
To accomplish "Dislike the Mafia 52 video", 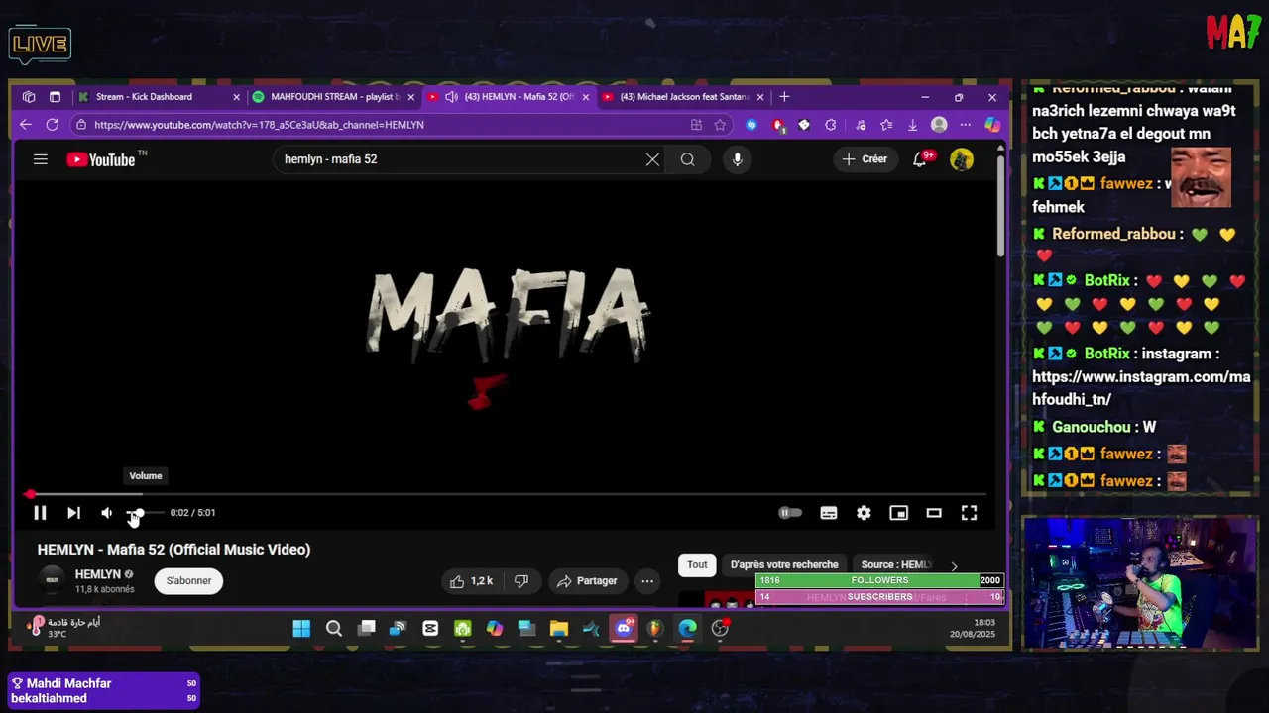I will click(x=521, y=581).
